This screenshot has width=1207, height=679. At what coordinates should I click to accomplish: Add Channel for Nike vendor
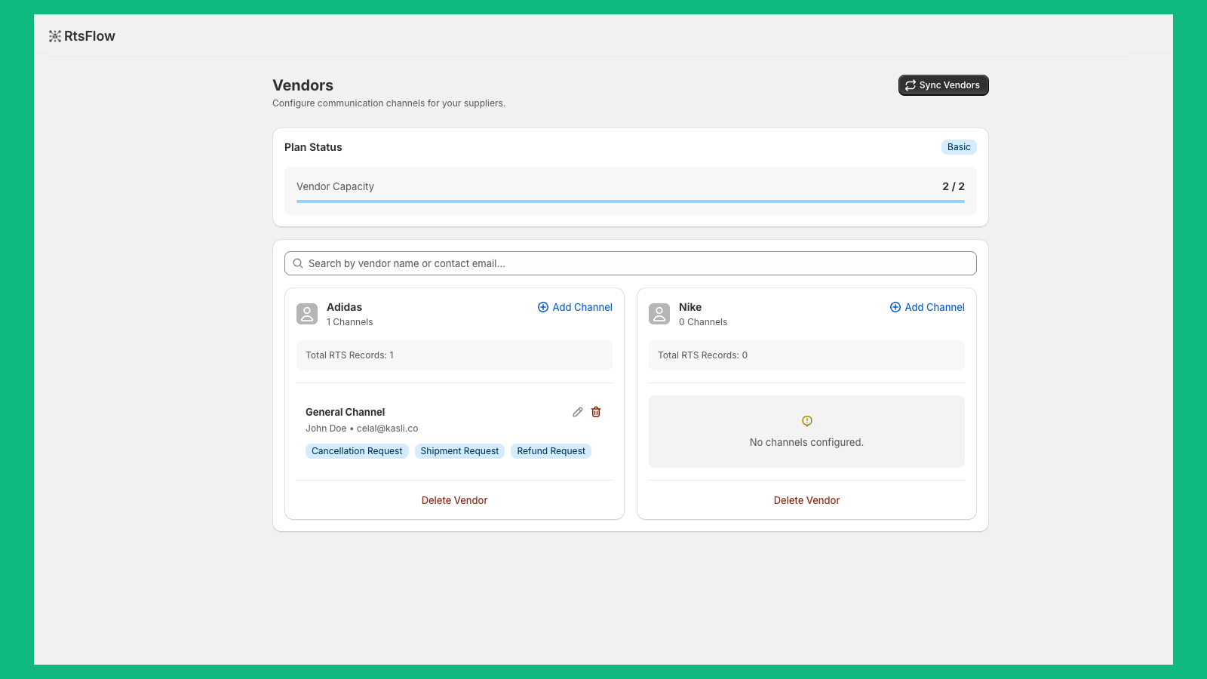coord(927,307)
